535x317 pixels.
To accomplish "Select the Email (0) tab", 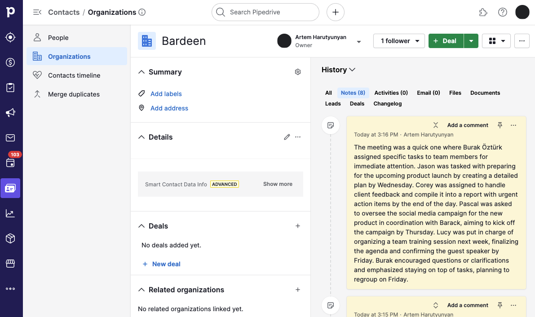I will pos(429,93).
